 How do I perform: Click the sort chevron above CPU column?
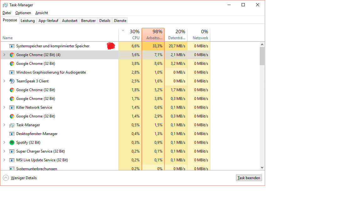coord(123,30)
